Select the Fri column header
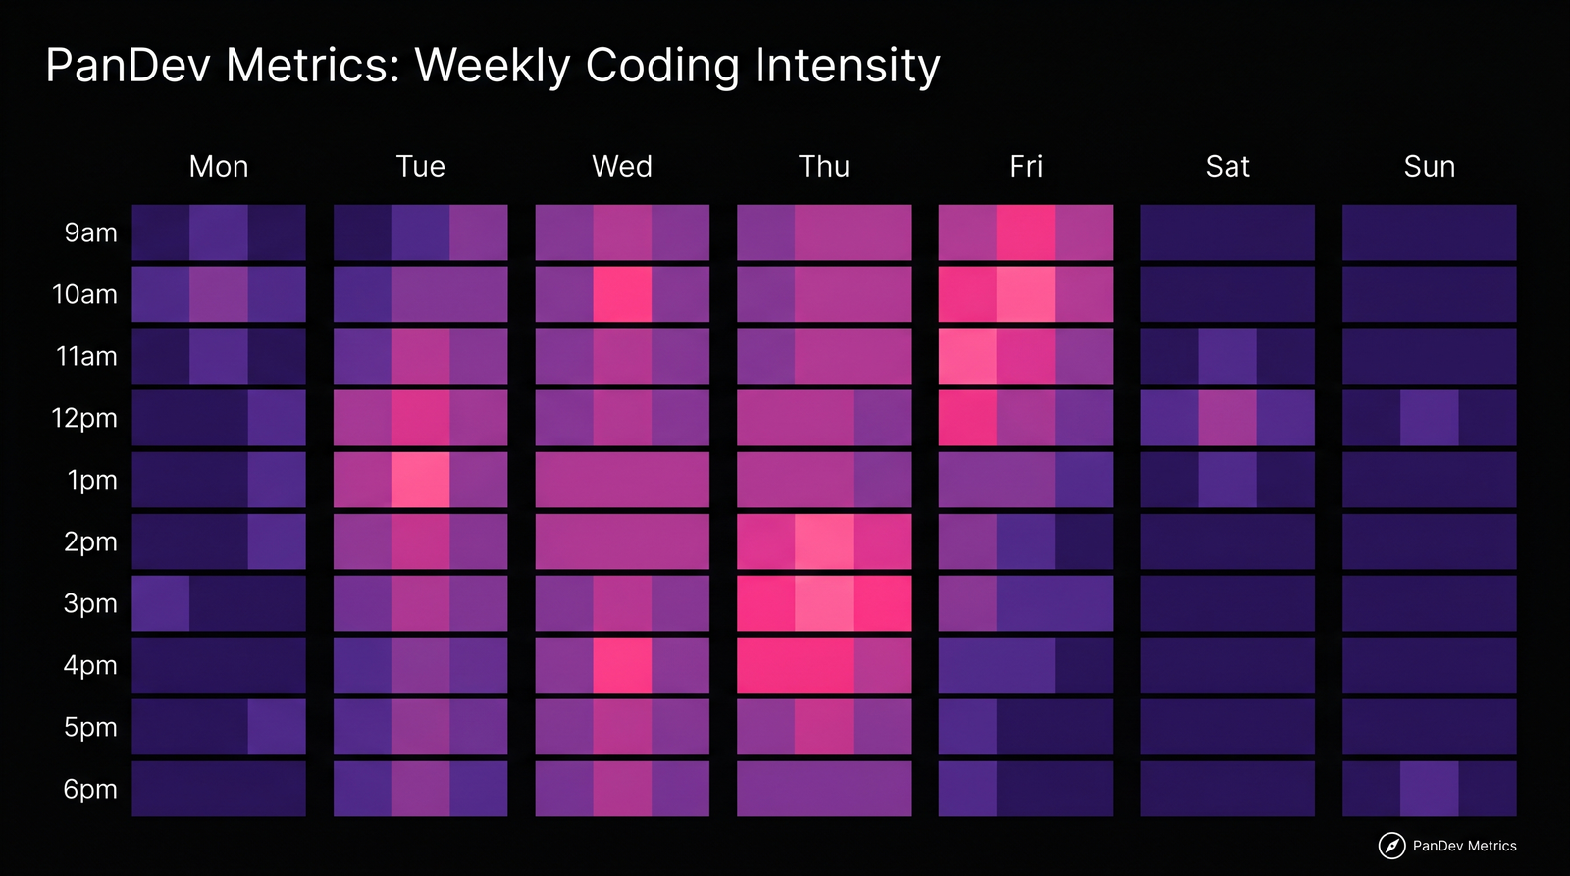The width and height of the screenshot is (1570, 876). point(1025,167)
